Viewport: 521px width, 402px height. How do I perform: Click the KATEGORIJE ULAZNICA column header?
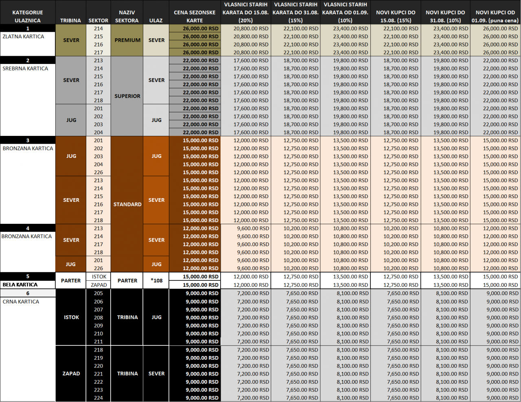click(x=28, y=16)
